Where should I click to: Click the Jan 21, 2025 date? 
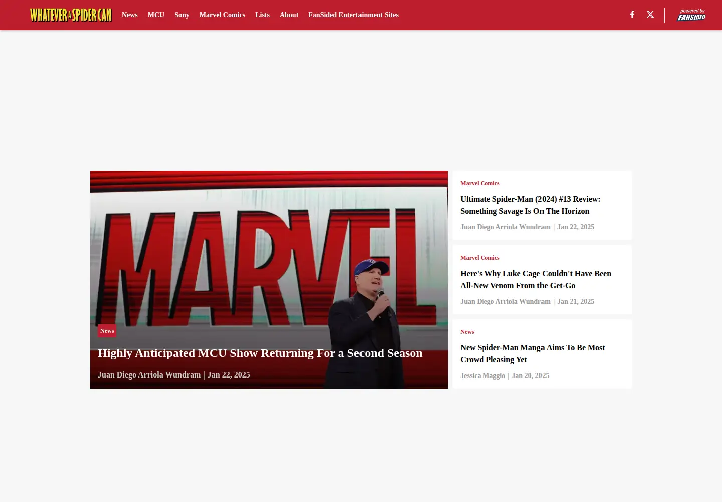[576, 302]
